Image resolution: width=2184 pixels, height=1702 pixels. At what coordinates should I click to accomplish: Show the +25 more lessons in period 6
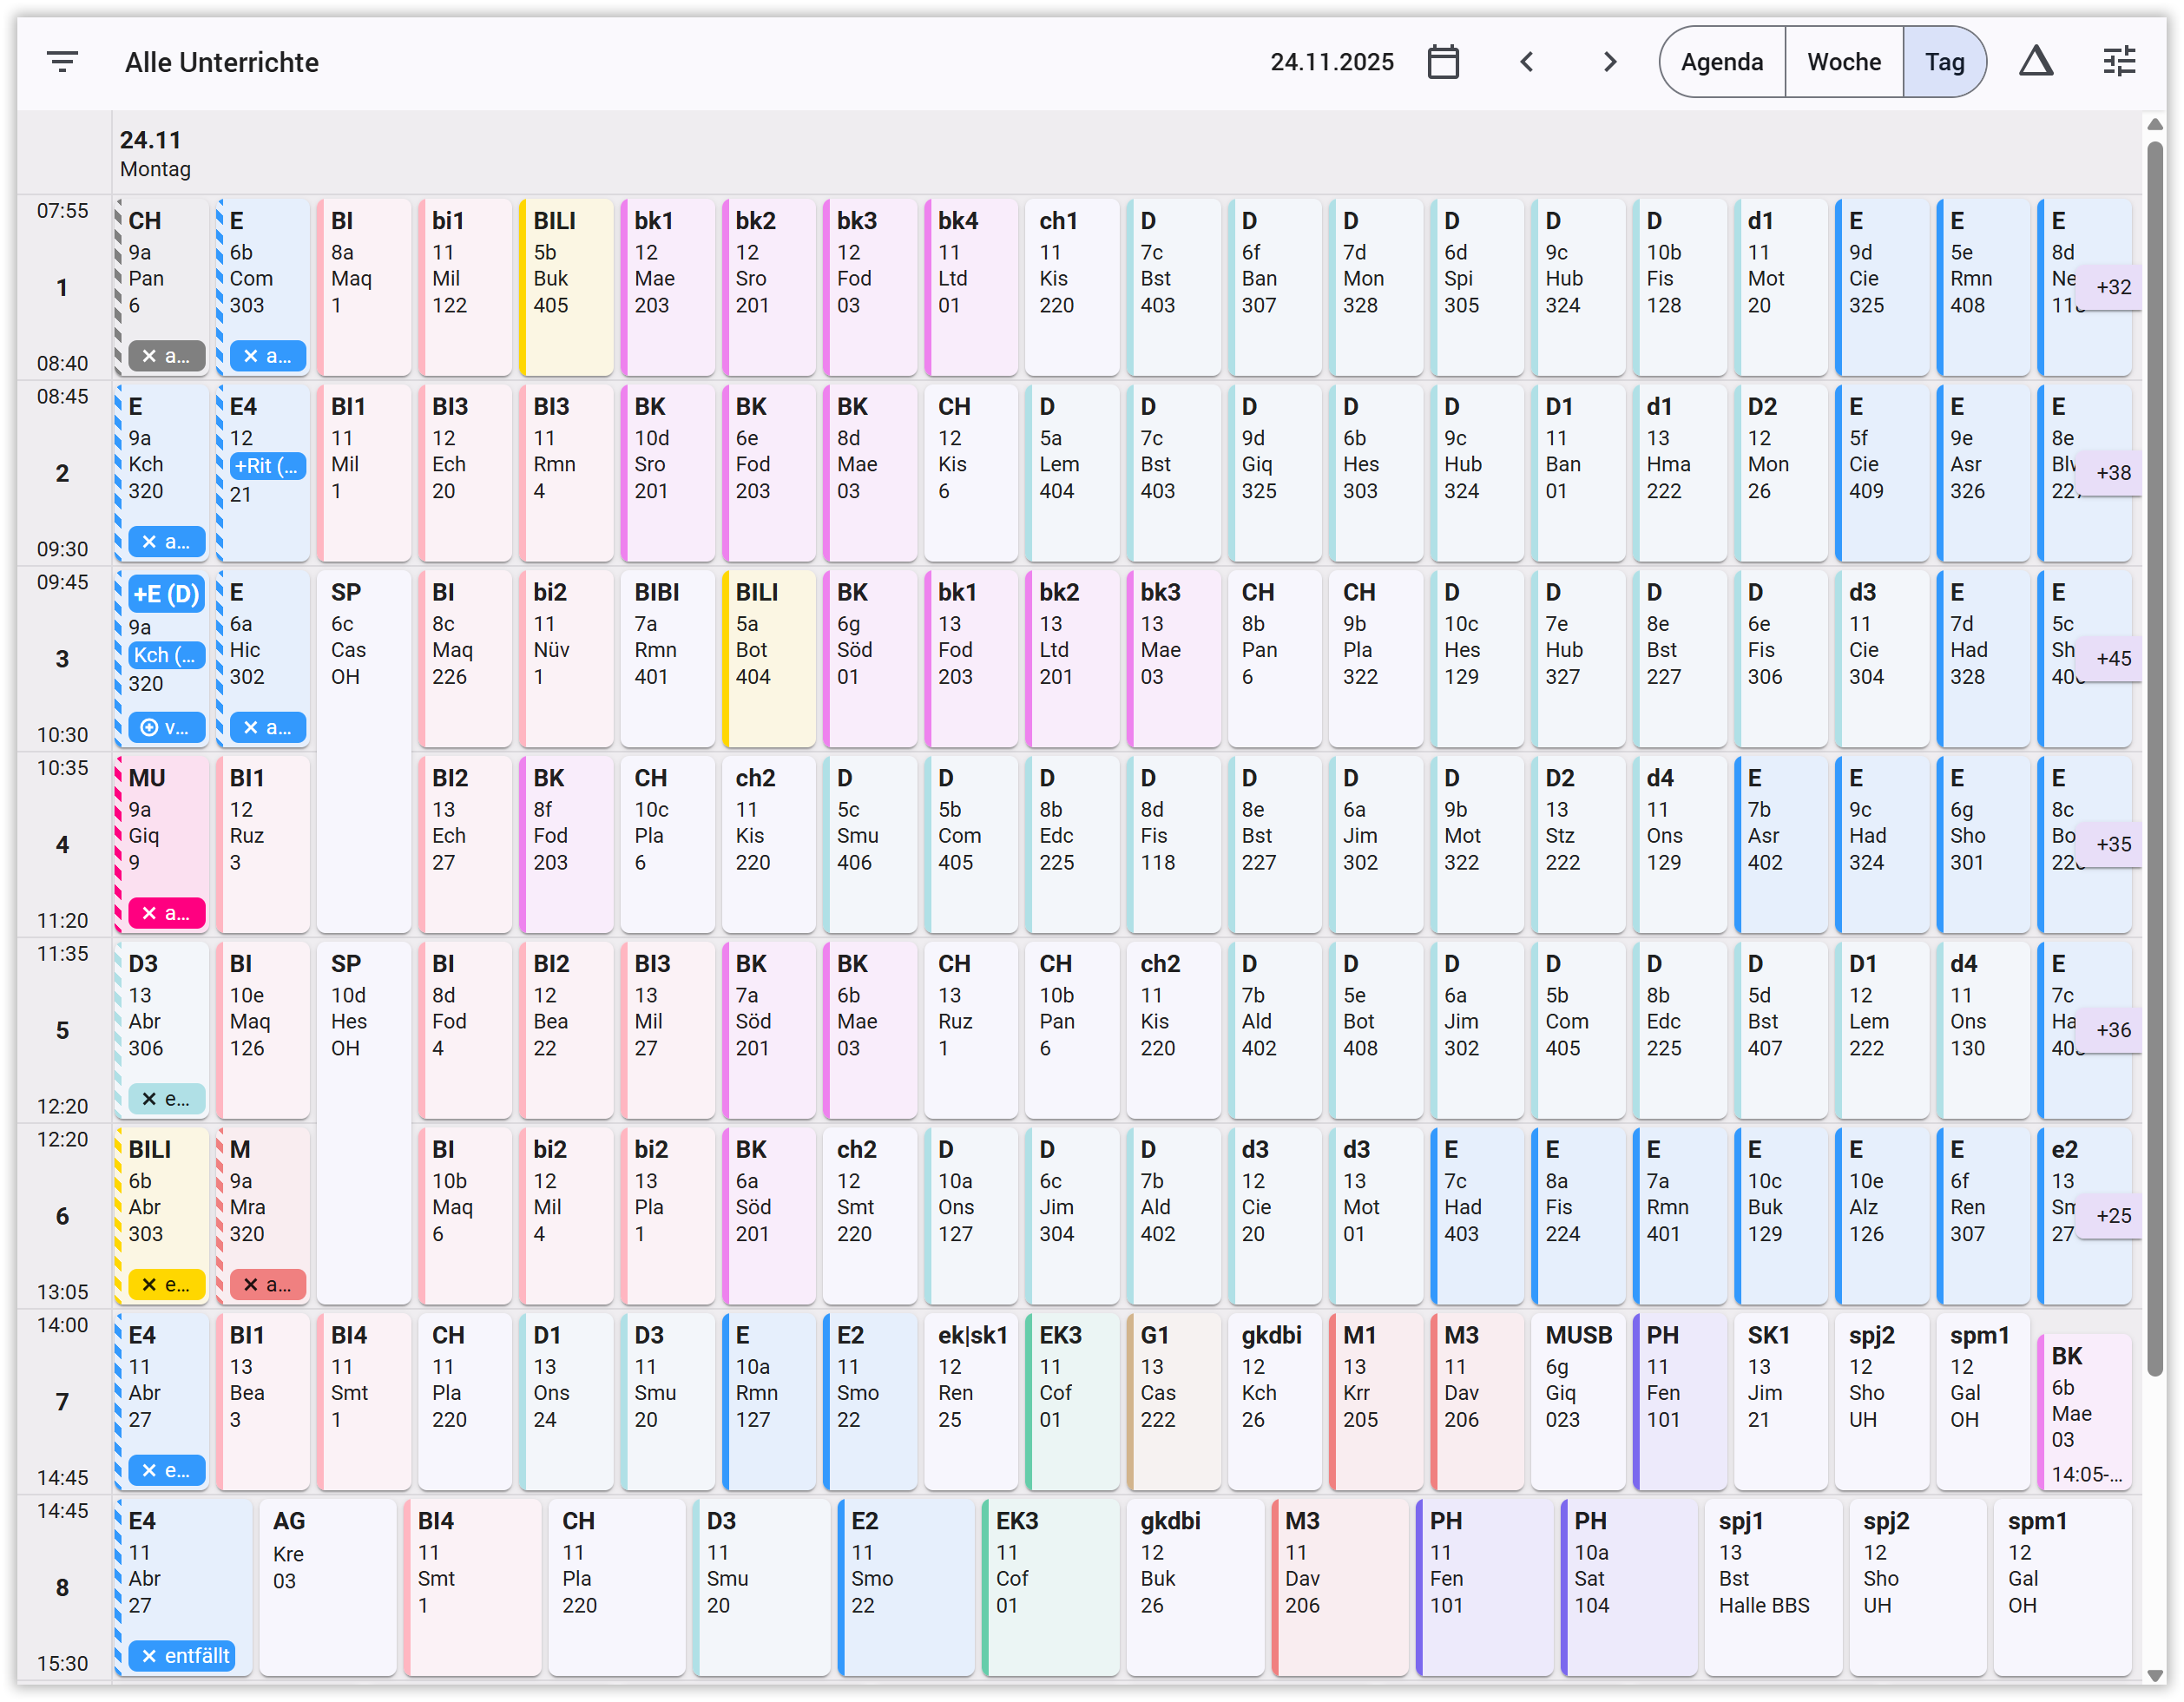2112,1216
